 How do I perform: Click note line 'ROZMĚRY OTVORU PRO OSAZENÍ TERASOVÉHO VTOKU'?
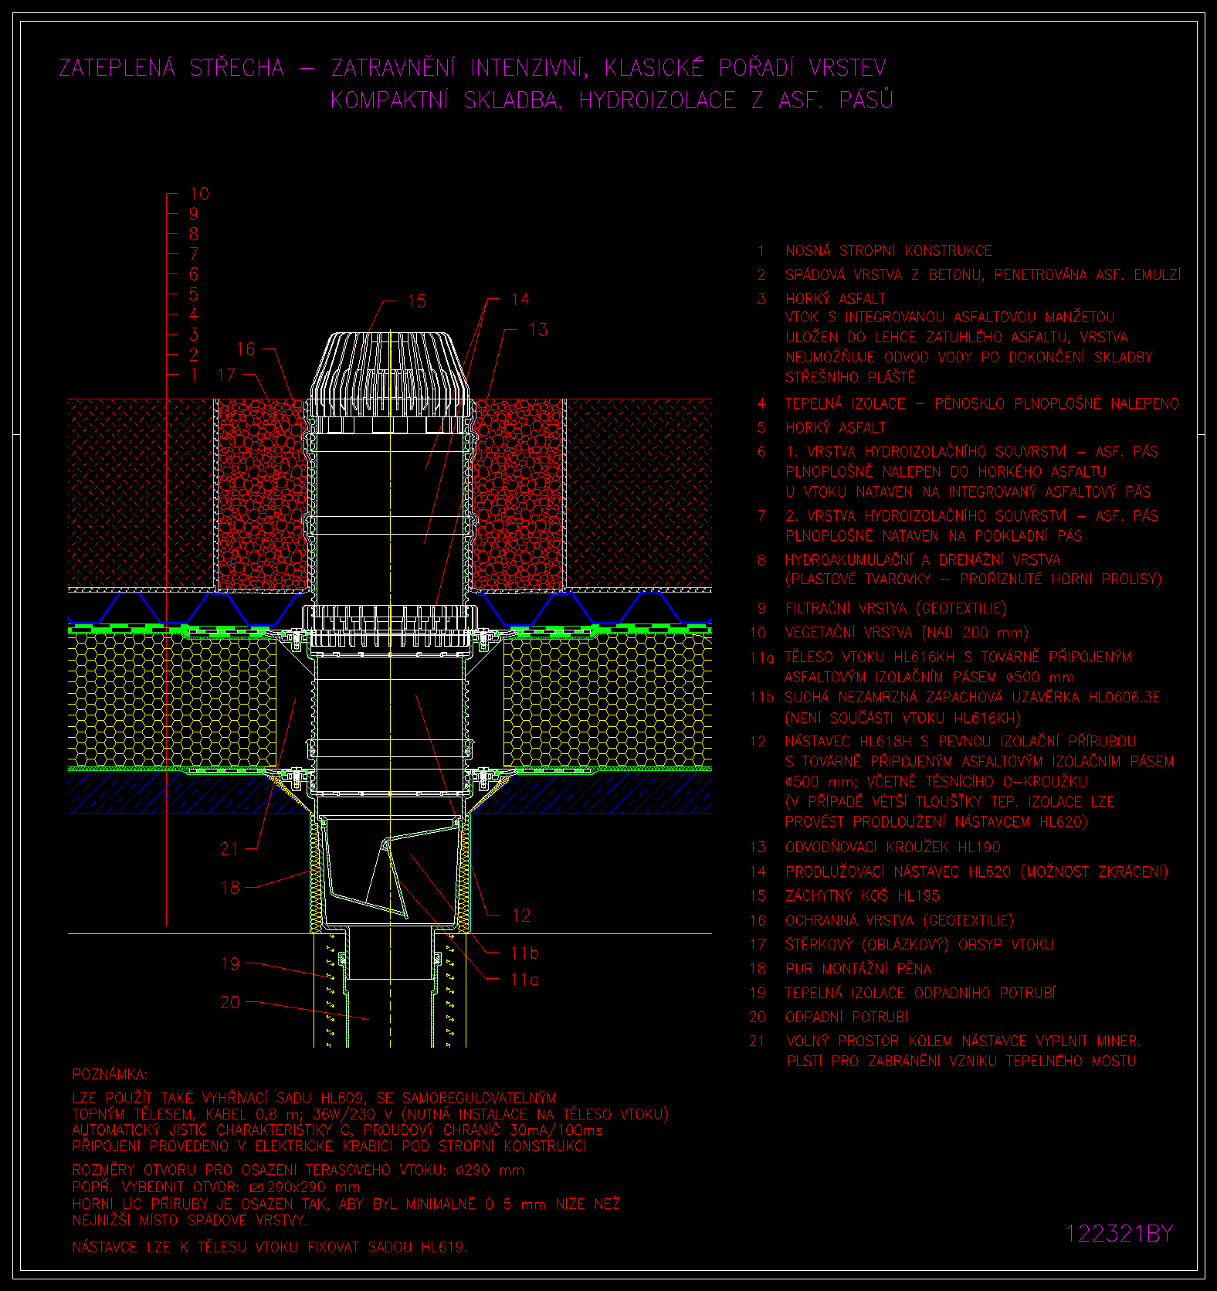click(x=259, y=1170)
